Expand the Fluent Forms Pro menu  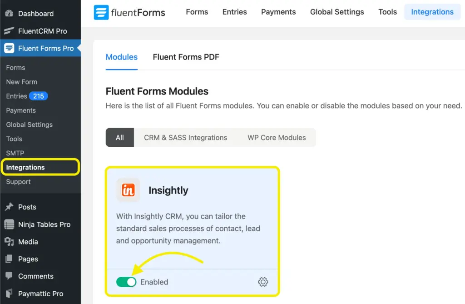[x=38, y=48]
